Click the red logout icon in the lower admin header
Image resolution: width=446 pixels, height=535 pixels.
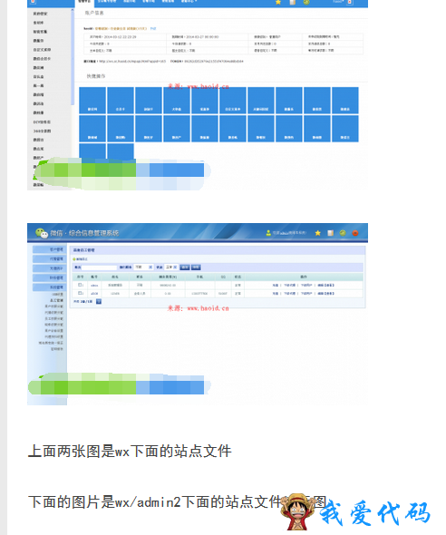pyautogui.click(x=355, y=233)
